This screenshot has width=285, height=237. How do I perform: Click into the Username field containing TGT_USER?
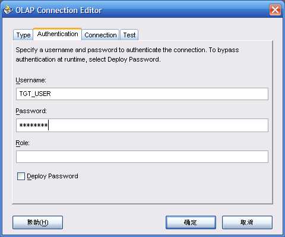(142, 94)
